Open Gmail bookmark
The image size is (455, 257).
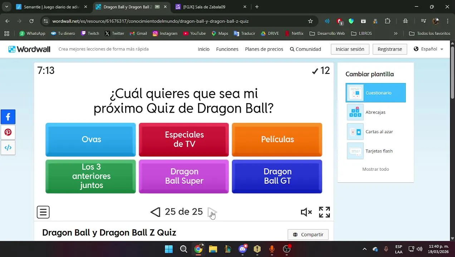(138, 34)
